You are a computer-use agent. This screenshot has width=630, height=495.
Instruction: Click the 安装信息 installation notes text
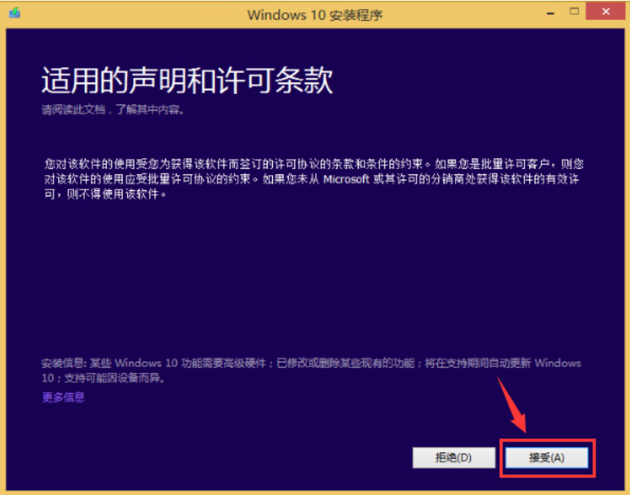coord(311,370)
